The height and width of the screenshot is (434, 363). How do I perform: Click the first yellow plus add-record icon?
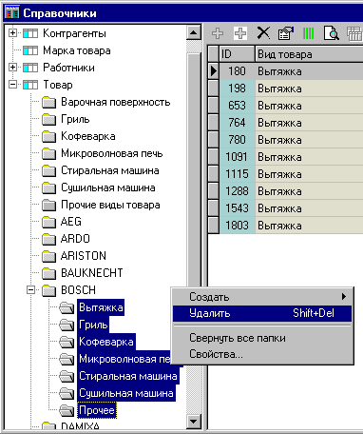218,33
